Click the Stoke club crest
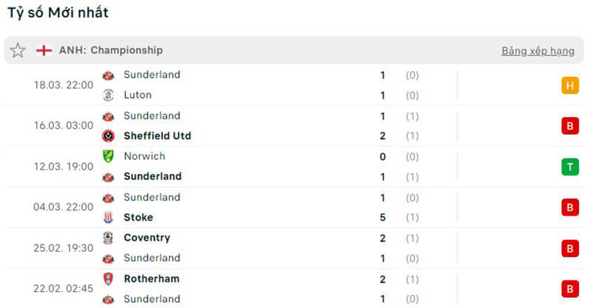593x308 pixels. [x=108, y=217]
